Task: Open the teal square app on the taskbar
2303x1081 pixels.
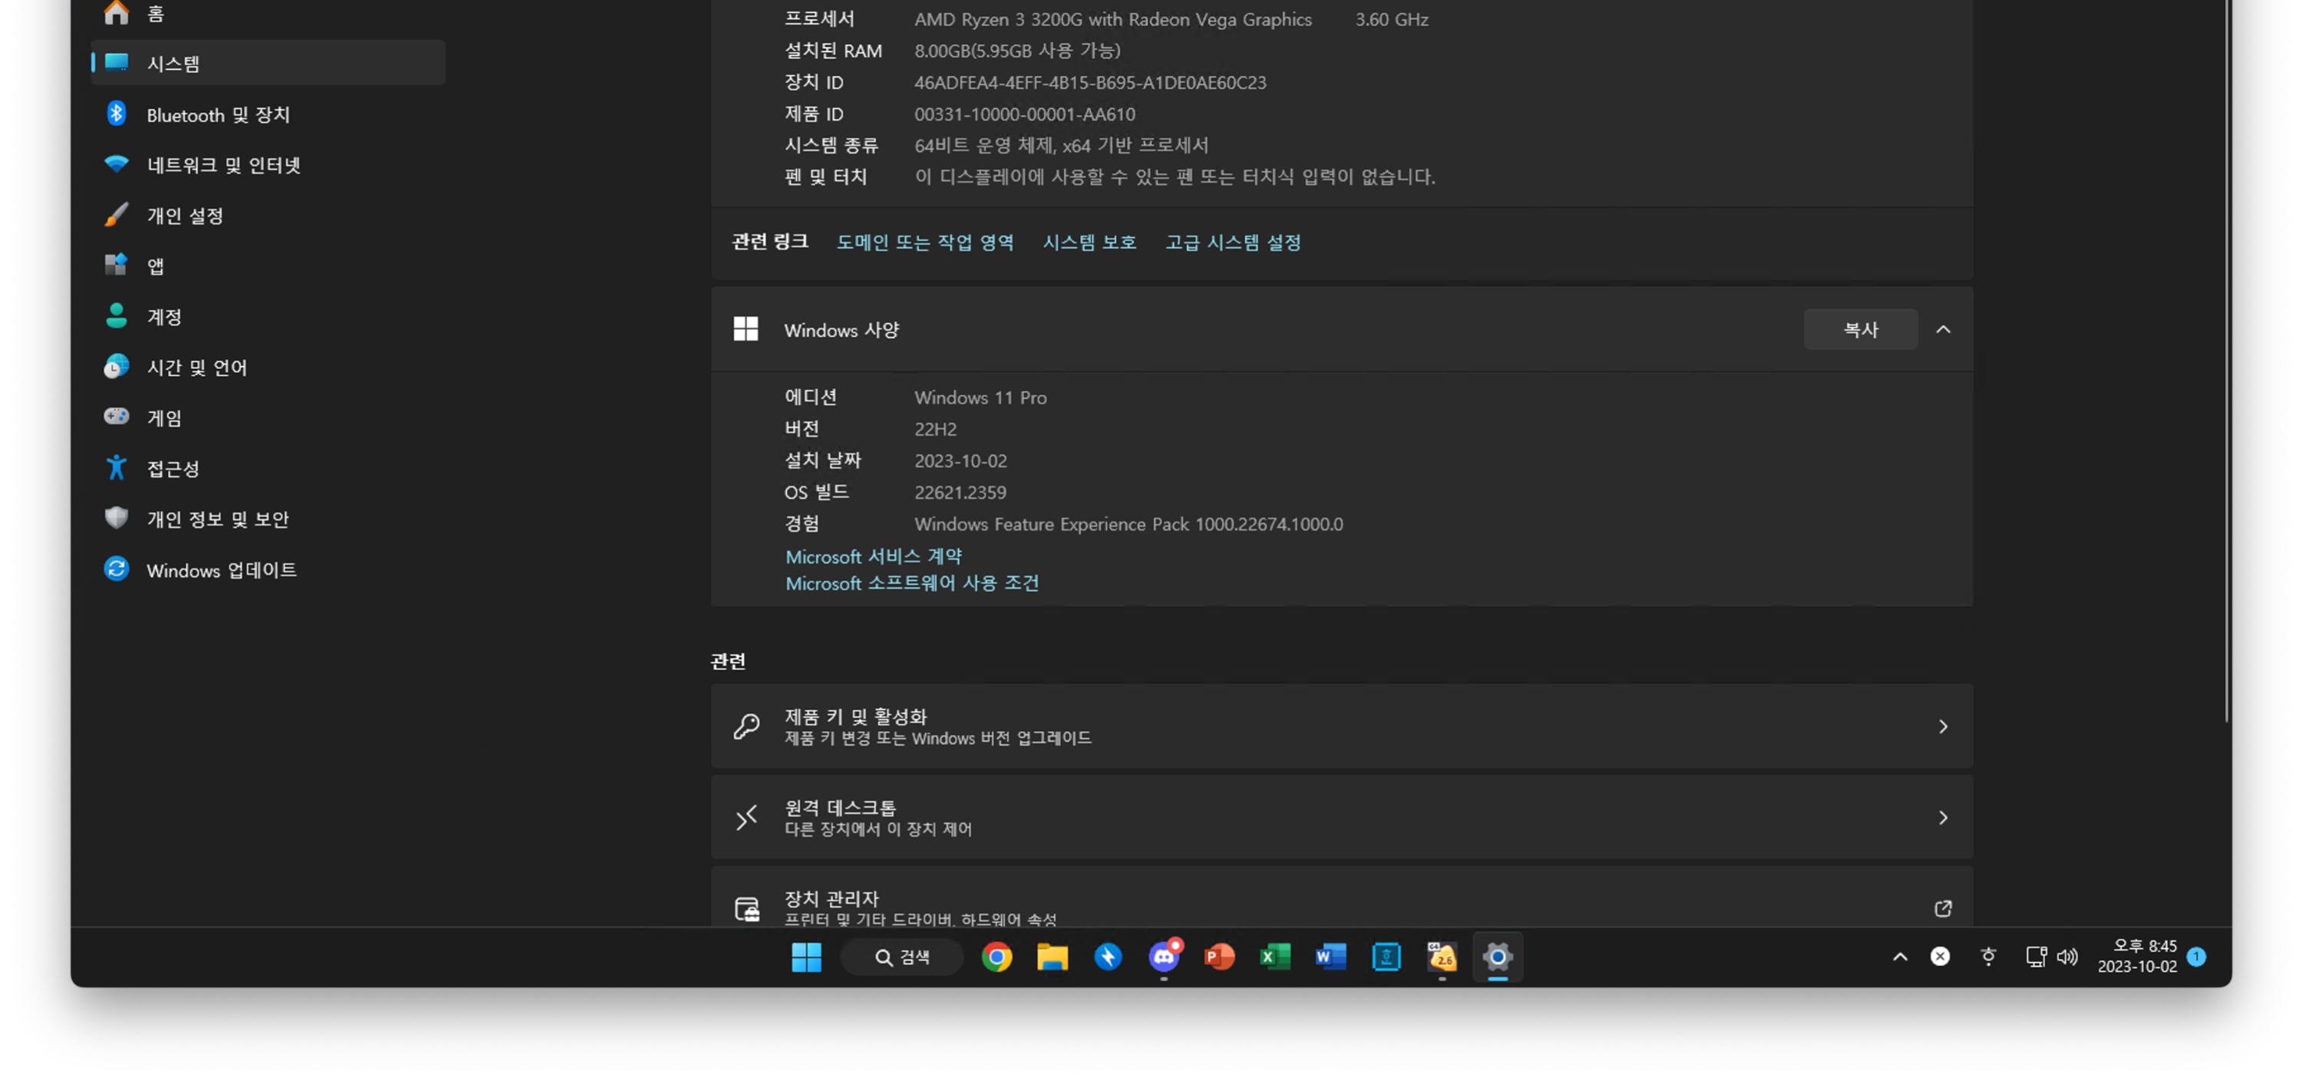Action: coord(1386,957)
